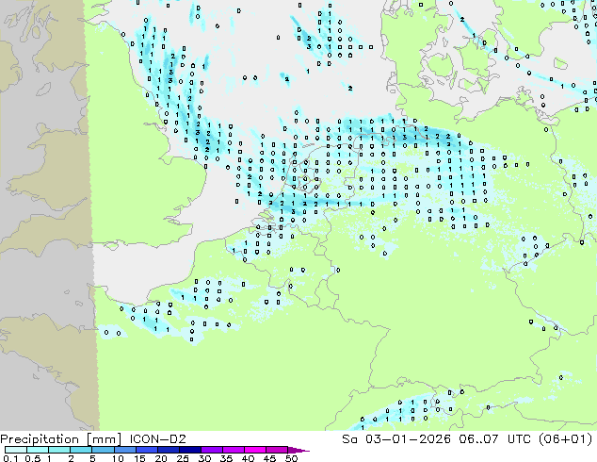
Task: Click legend scale label '25'
Action: click(183, 458)
